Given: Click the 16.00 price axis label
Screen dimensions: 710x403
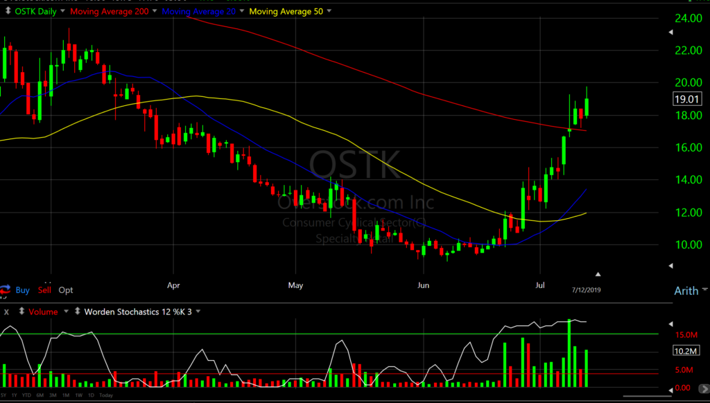Looking at the screenshot, I should (687, 147).
